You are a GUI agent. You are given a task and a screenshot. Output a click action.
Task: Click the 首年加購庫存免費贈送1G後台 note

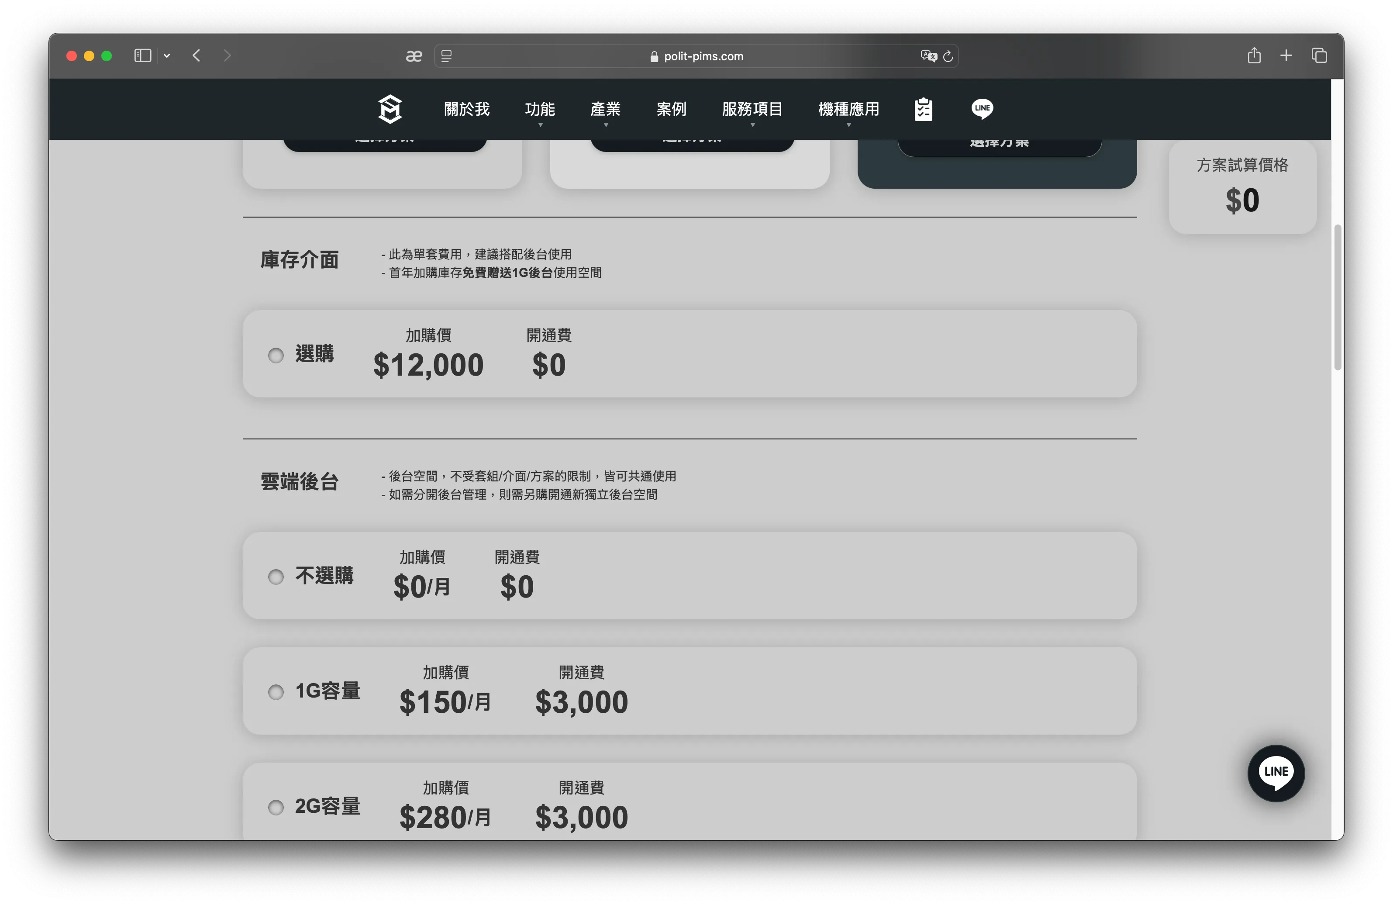(491, 273)
